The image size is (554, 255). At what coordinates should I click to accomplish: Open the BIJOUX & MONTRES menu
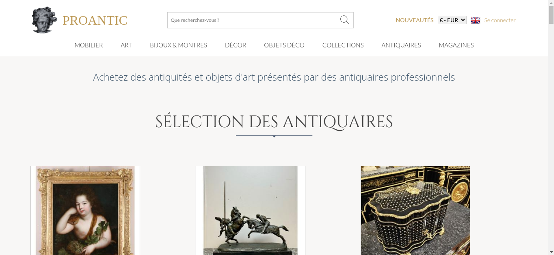click(178, 45)
